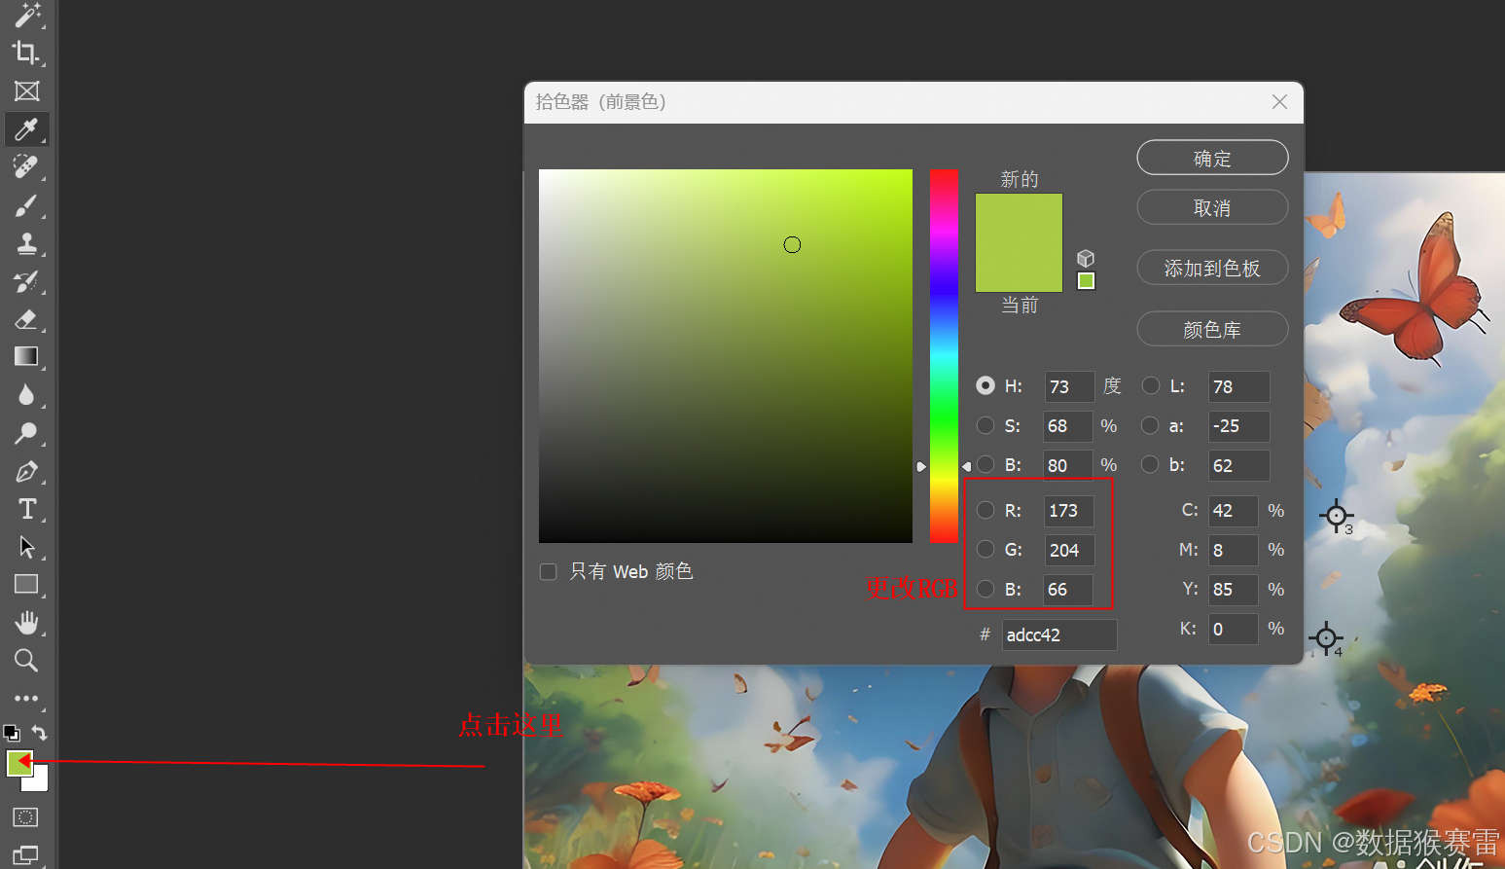Select the Horizontal Type tool
This screenshot has height=869, width=1505.
pyautogui.click(x=26, y=509)
